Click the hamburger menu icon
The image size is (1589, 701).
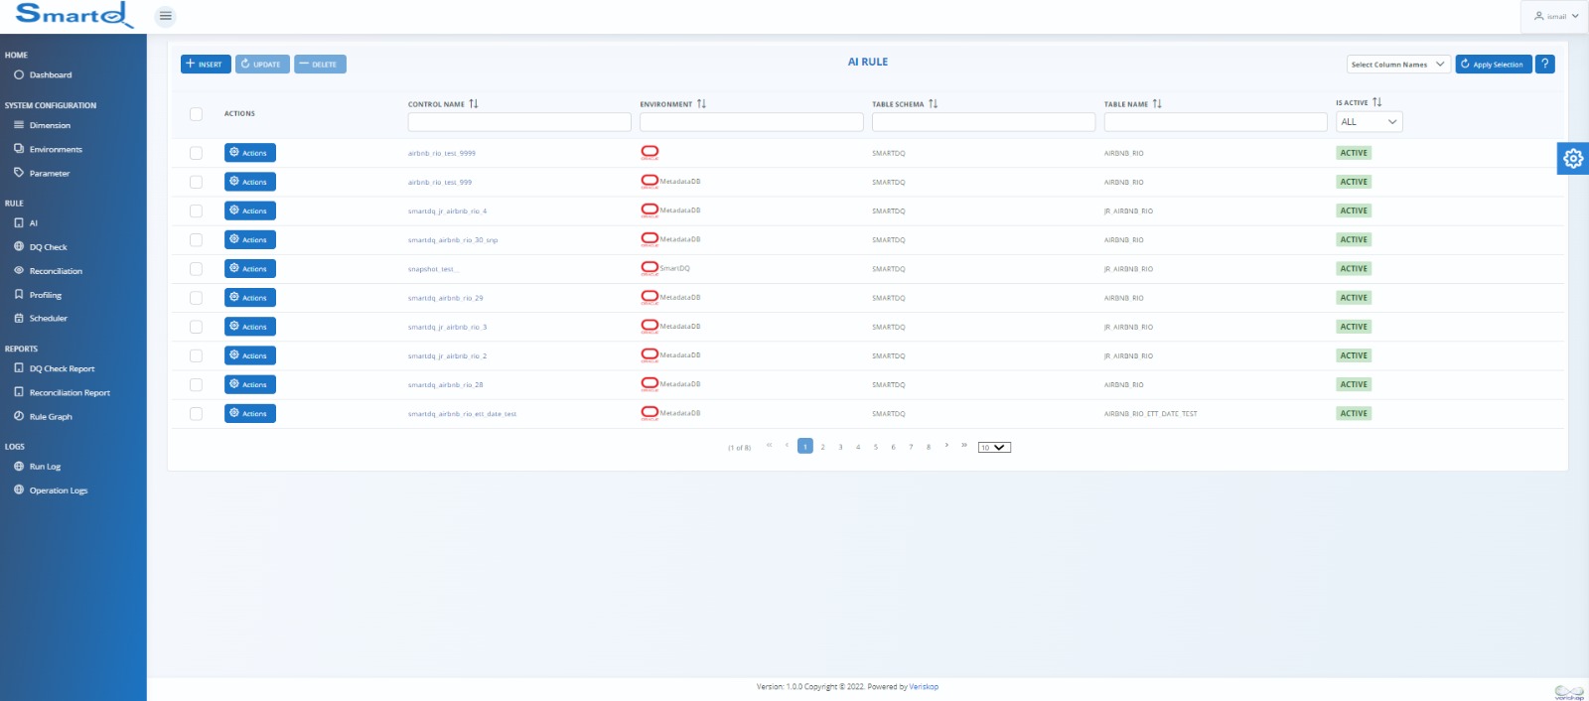pyautogui.click(x=165, y=16)
